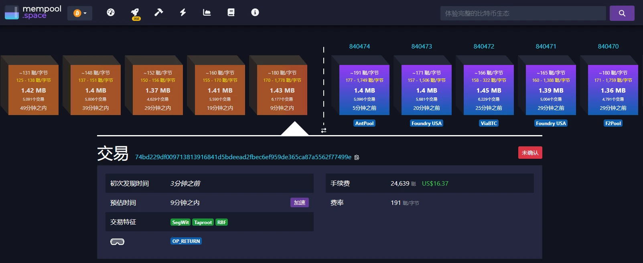Open the graphs chart icon

[207, 12]
